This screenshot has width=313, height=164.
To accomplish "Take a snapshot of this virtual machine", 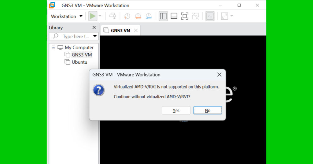I will tap(127, 16).
